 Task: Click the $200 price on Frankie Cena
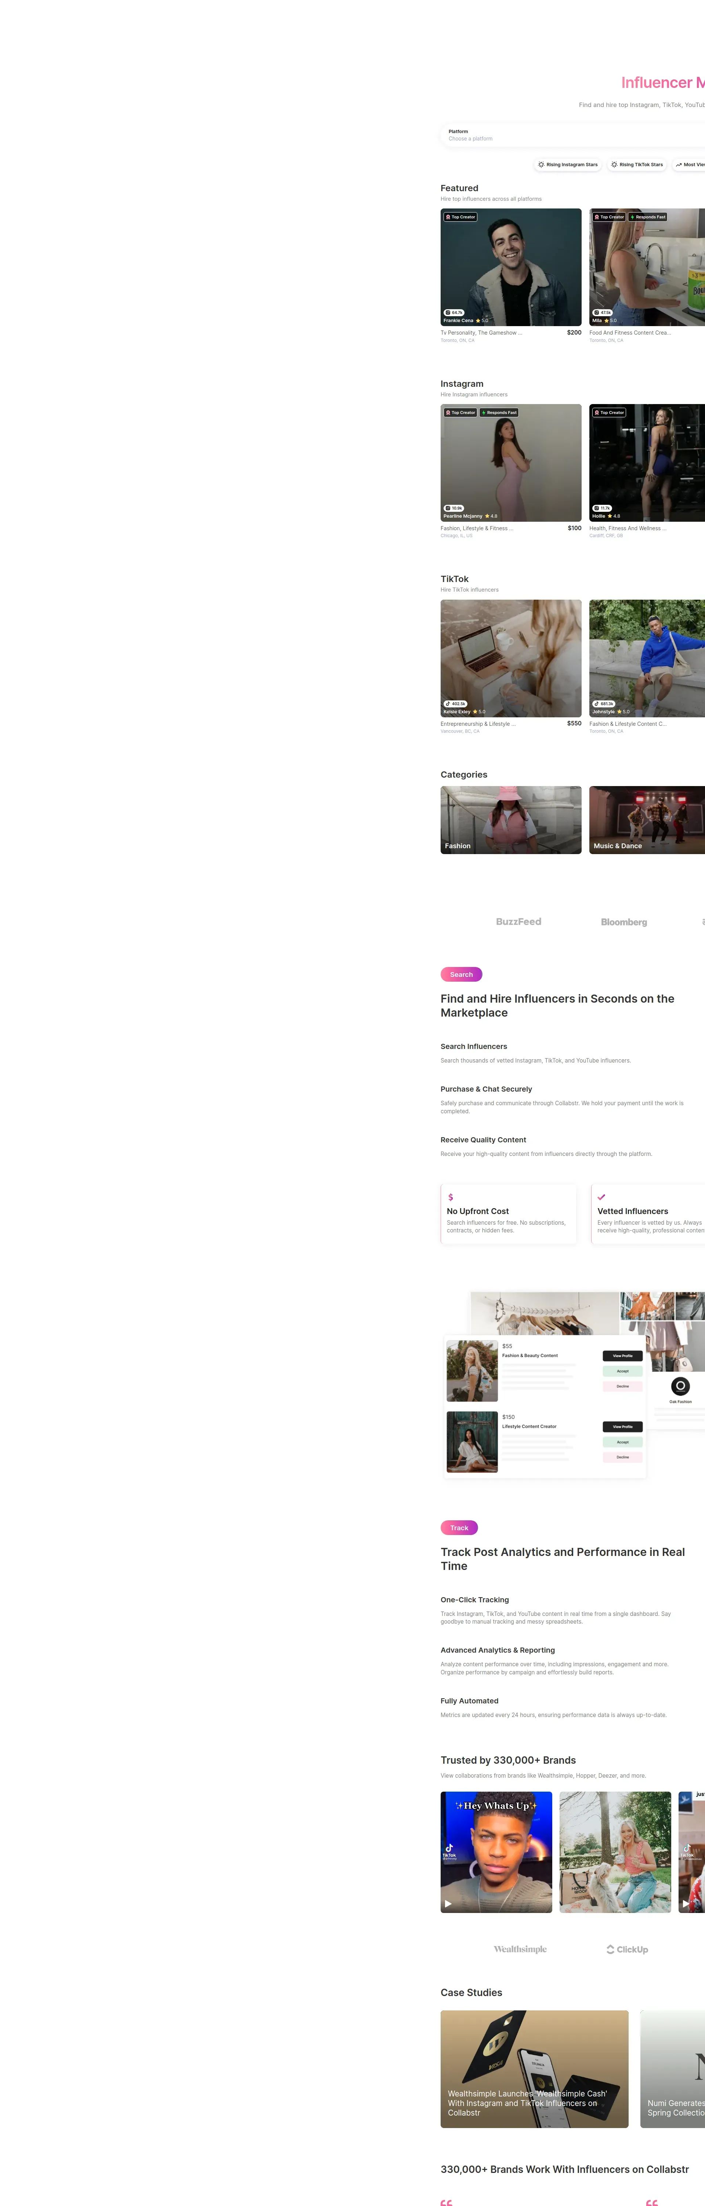coord(574,333)
